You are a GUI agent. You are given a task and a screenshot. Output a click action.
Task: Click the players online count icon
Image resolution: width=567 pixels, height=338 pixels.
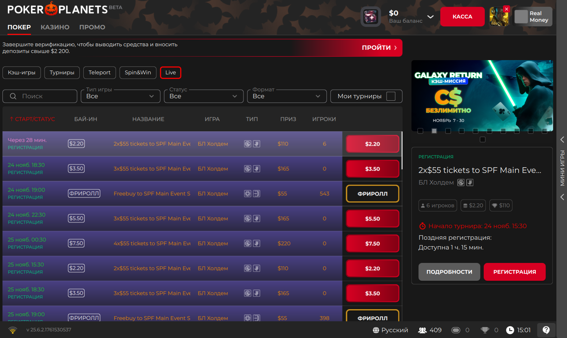point(422,330)
